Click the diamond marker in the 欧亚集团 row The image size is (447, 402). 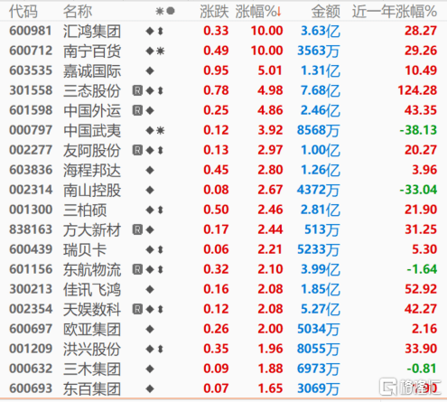click(150, 329)
